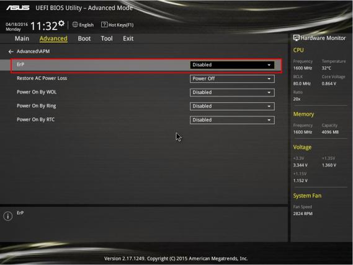Open the Power On By RTC dropdown
Image resolution: width=353 pixels, height=265 pixels.
(x=232, y=119)
